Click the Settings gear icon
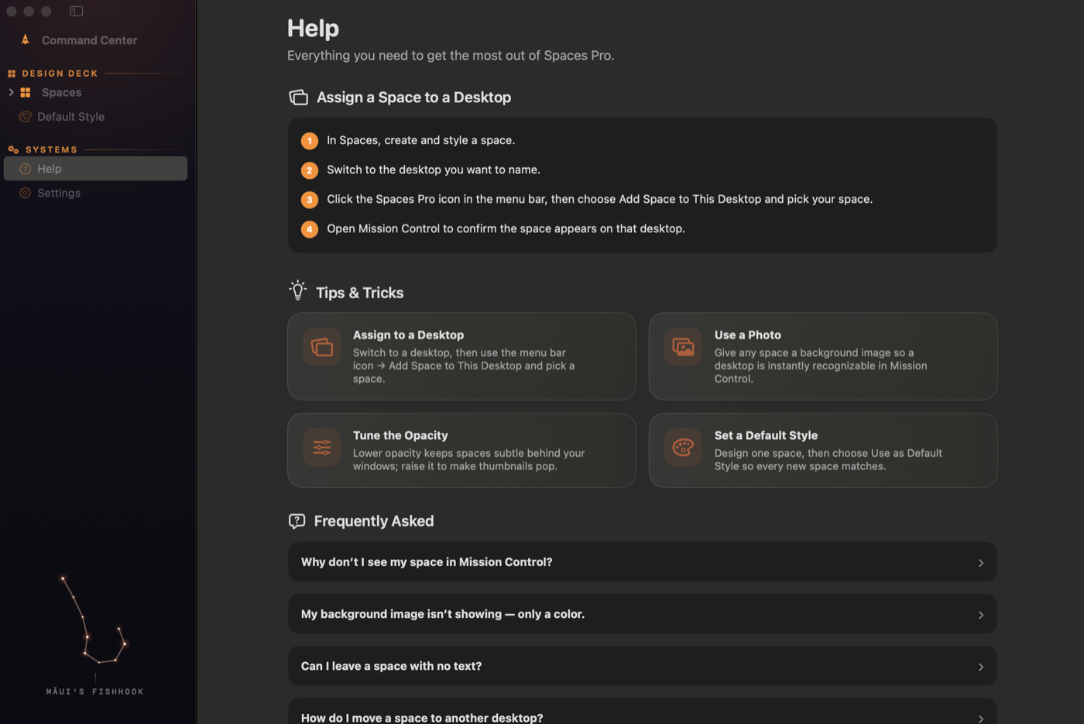This screenshot has height=724, width=1084. point(25,193)
